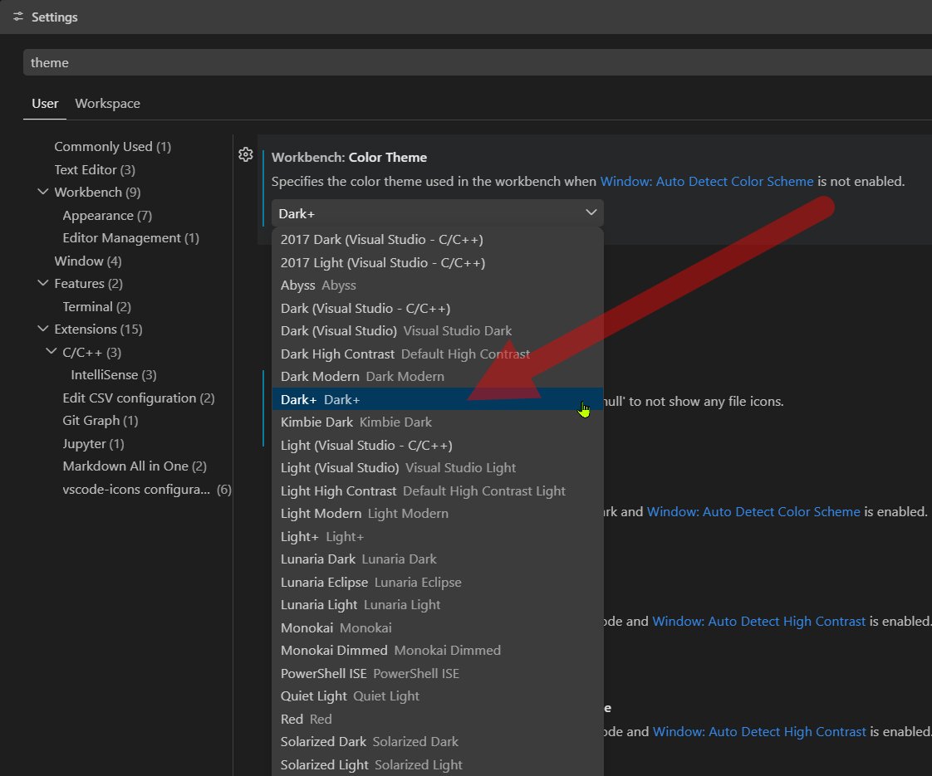Open the first Window: Auto Detect High Contrast link
This screenshot has height=776, width=932.
[x=758, y=621]
